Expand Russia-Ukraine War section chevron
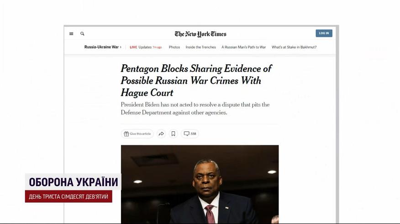 coord(121,47)
